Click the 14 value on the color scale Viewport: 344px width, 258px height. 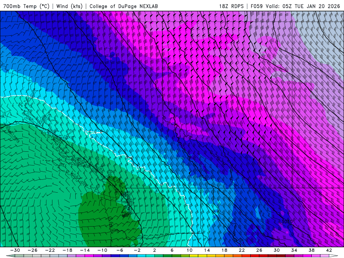(207, 250)
